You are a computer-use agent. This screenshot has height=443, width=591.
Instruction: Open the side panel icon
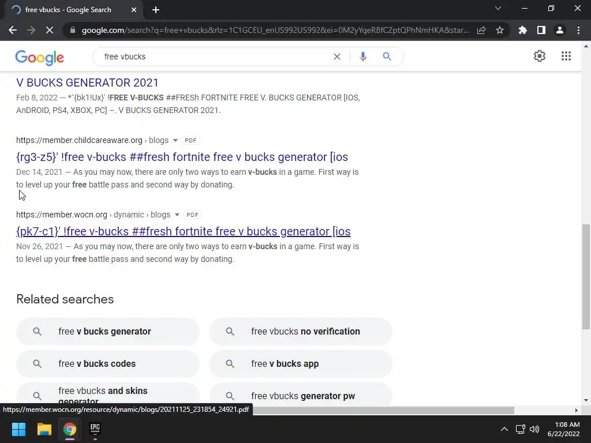541,30
